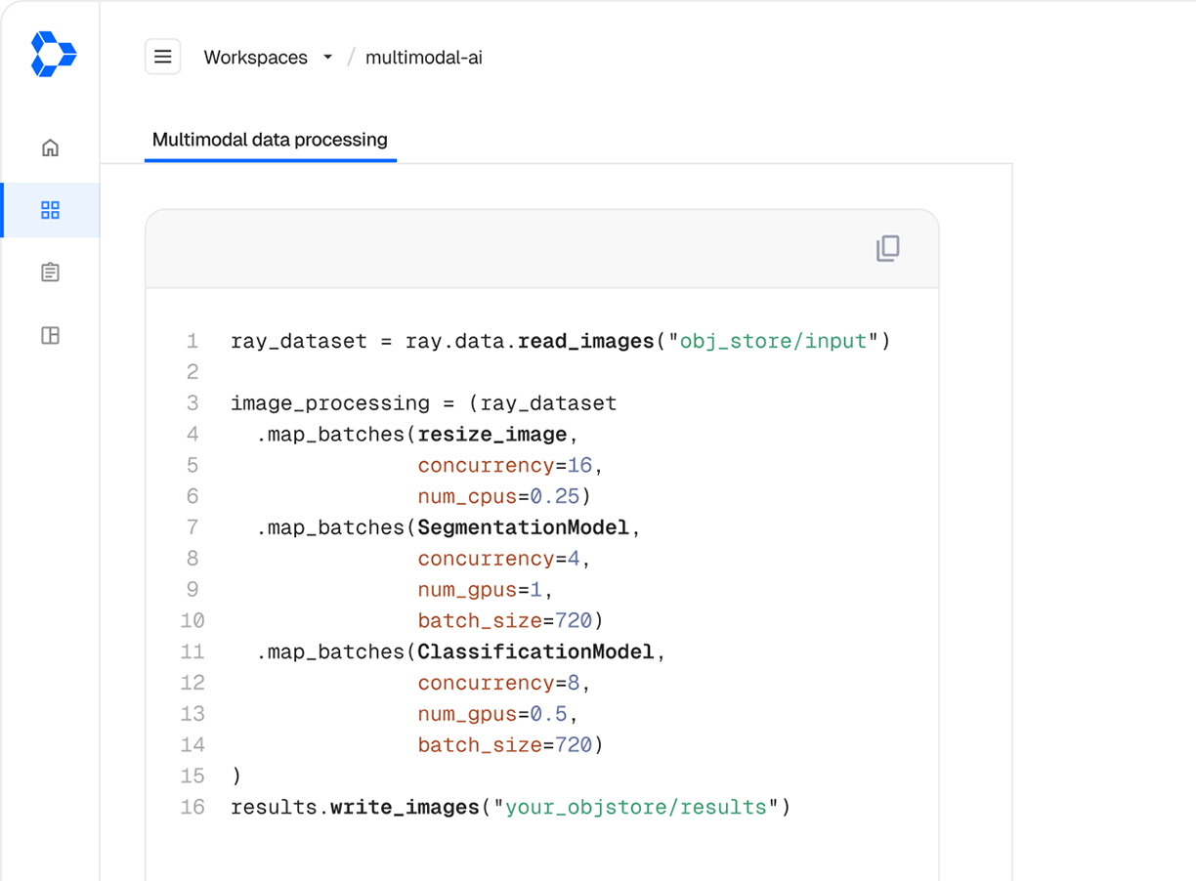Screen dimensions: 1196x881
Task: Open the multimodal-ai breadcrumb item
Action: [x=423, y=58]
